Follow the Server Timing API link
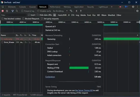The image size is (140, 97). click(84, 90)
